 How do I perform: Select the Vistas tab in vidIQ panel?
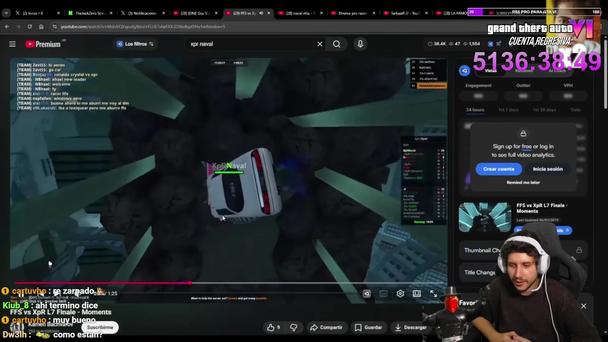tap(491, 71)
